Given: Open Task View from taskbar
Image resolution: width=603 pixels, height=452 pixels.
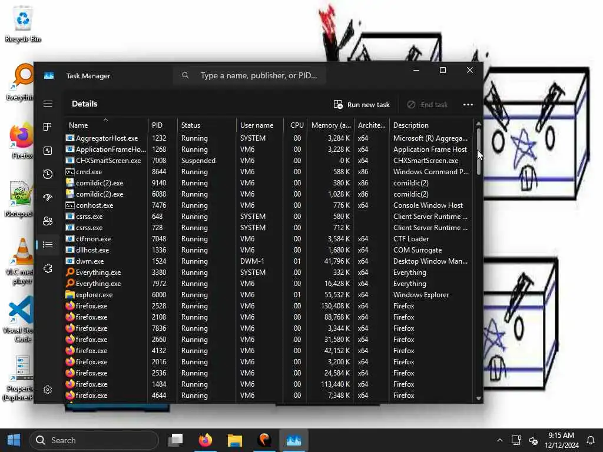Looking at the screenshot, I should pos(175,440).
